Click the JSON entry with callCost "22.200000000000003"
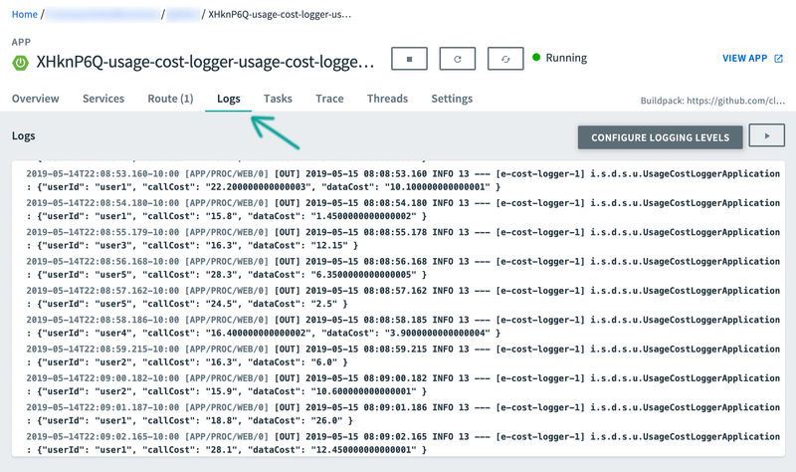This screenshot has height=472, width=796. (264, 187)
